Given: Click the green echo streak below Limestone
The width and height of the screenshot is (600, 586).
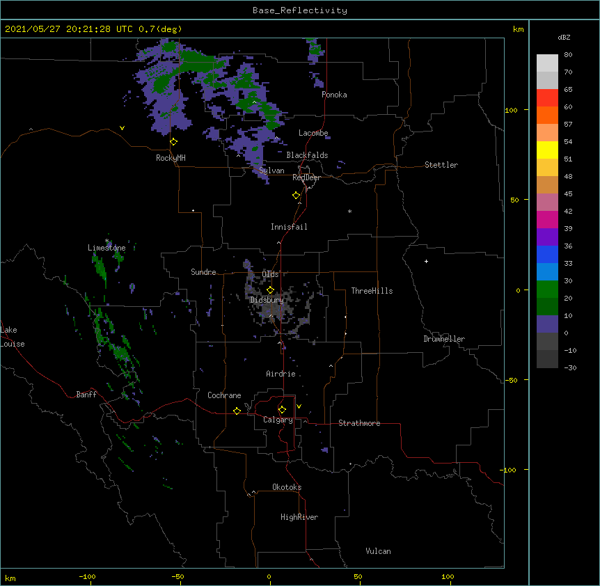Looking at the screenshot, I should 100,268.
